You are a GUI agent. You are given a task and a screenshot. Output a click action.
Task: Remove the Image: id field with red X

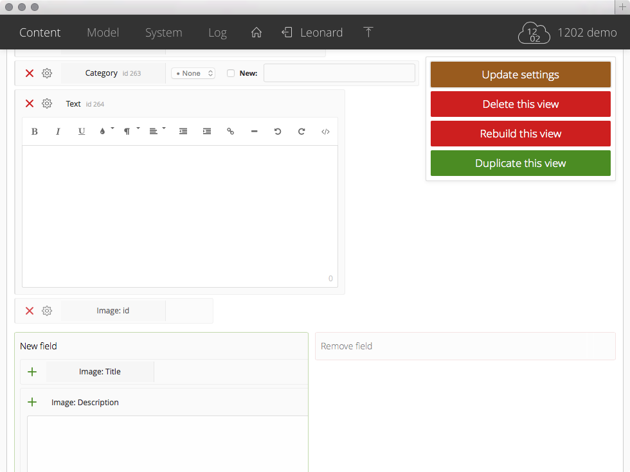[x=30, y=311]
